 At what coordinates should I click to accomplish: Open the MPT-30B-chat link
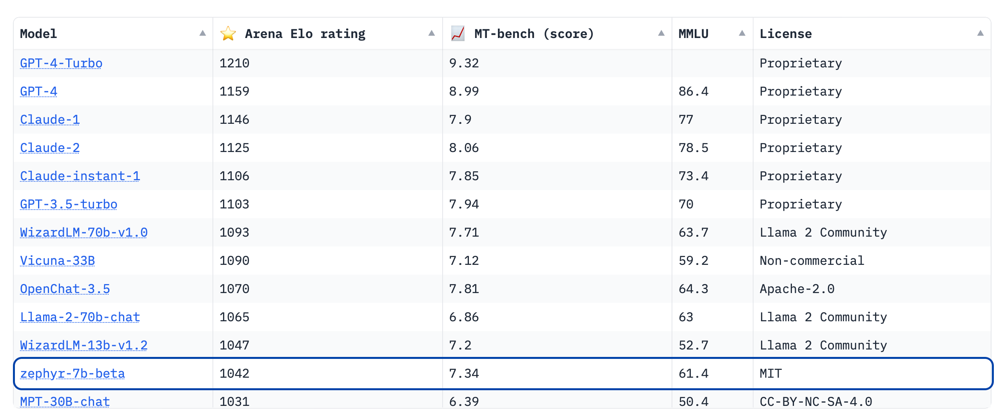(65, 401)
